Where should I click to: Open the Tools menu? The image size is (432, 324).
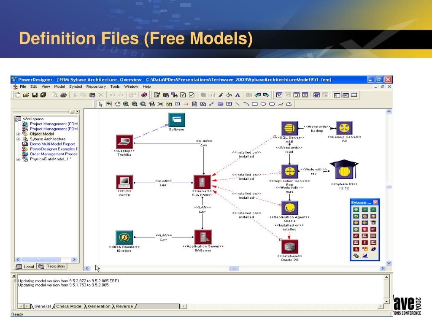pos(115,86)
